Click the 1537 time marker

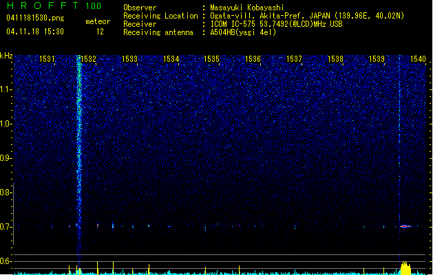(295, 59)
